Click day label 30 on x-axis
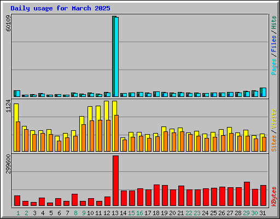Image resolution: width=280 pixels, height=219 pixels. point(254,213)
